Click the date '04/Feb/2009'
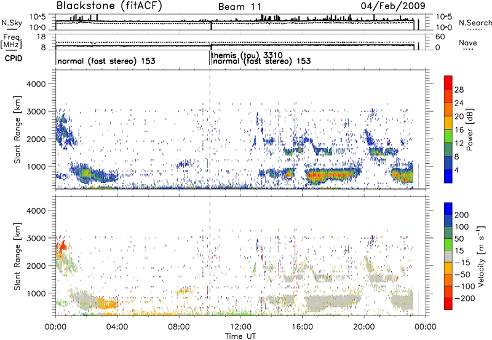The width and height of the screenshot is (492, 340). click(x=393, y=6)
